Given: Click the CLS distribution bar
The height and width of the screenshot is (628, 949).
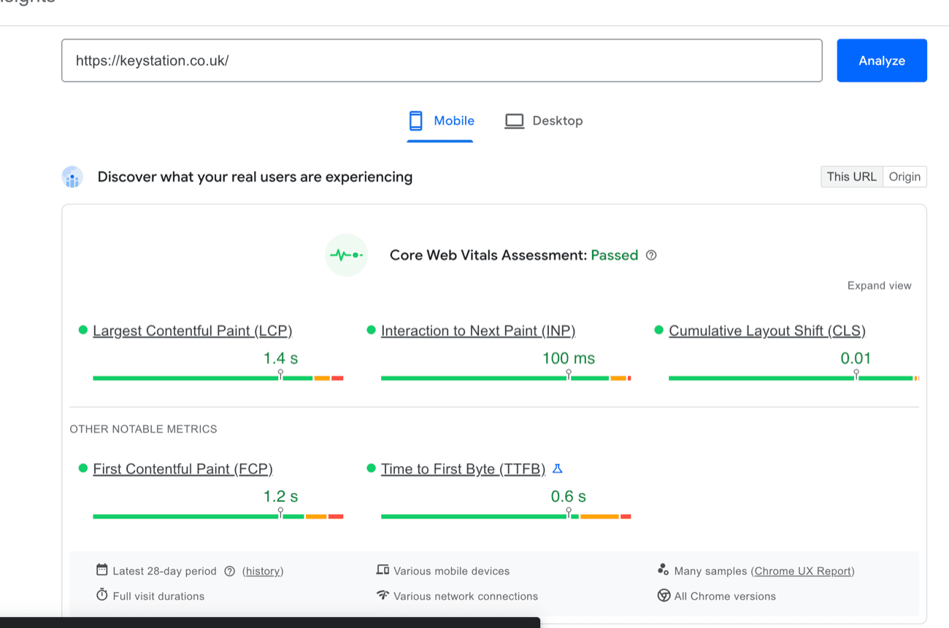Looking at the screenshot, I should pyautogui.click(x=794, y=378).
